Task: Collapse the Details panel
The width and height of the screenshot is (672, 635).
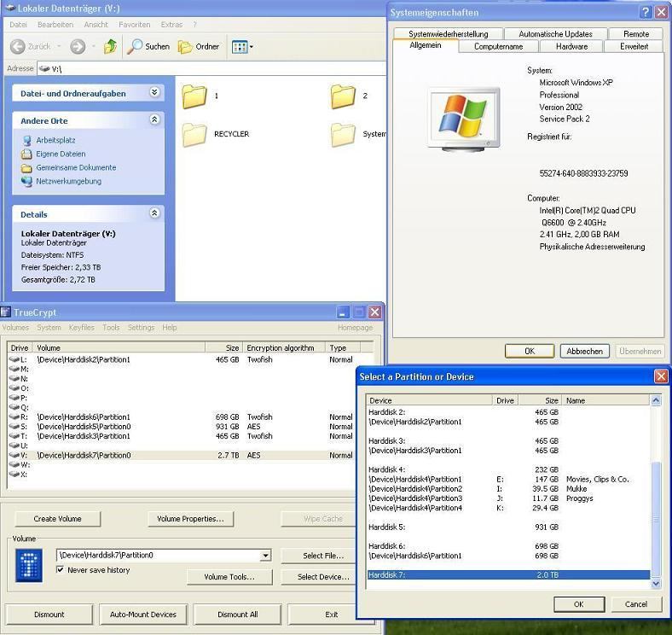Action: coord(154,213)
